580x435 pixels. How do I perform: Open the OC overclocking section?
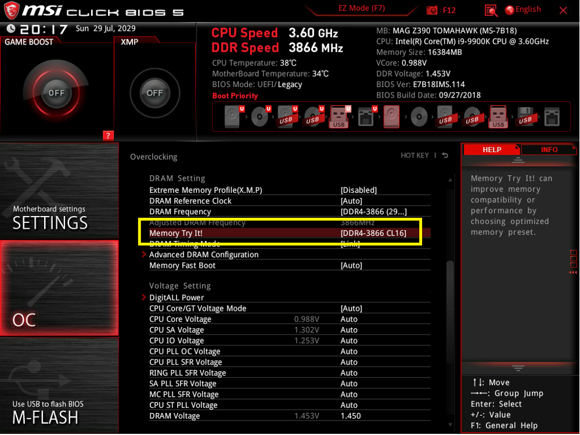[59, 288]
